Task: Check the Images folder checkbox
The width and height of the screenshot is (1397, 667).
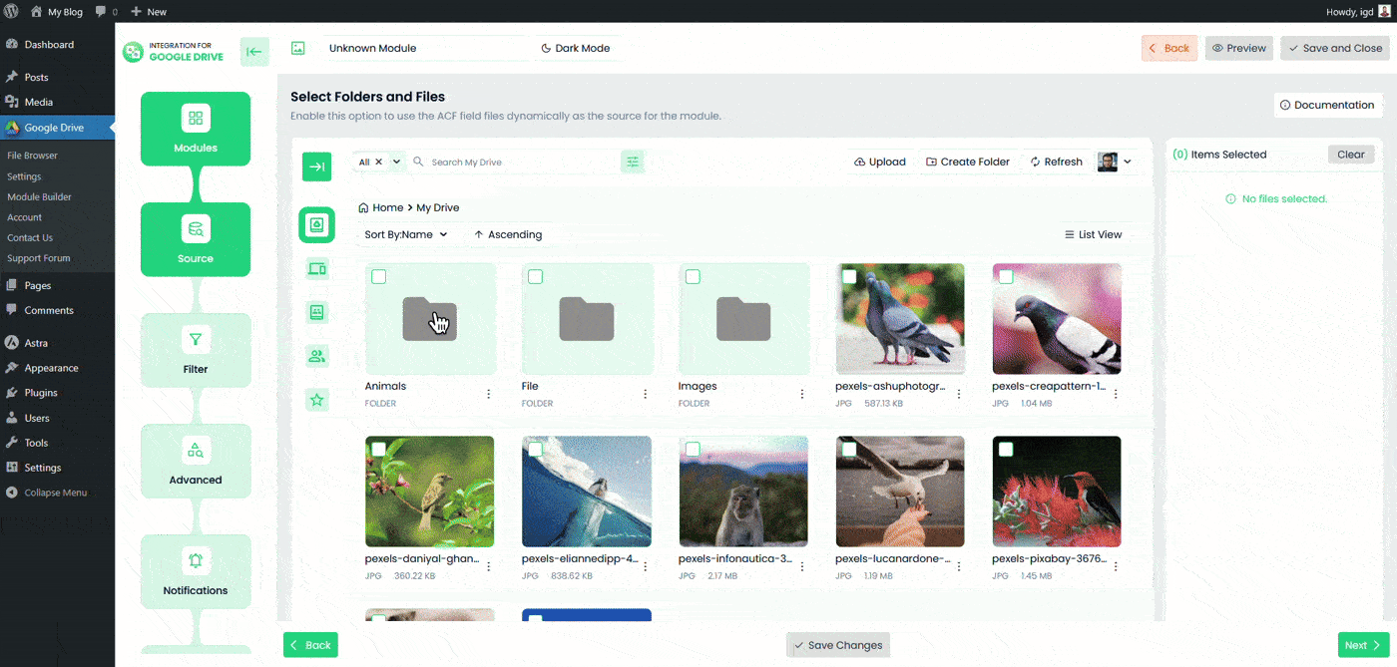Action: [693, 276]
